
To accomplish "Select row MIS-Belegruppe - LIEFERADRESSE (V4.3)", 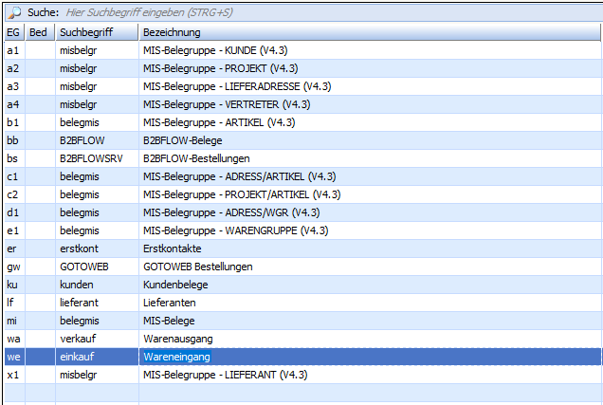I will [302, 86].
